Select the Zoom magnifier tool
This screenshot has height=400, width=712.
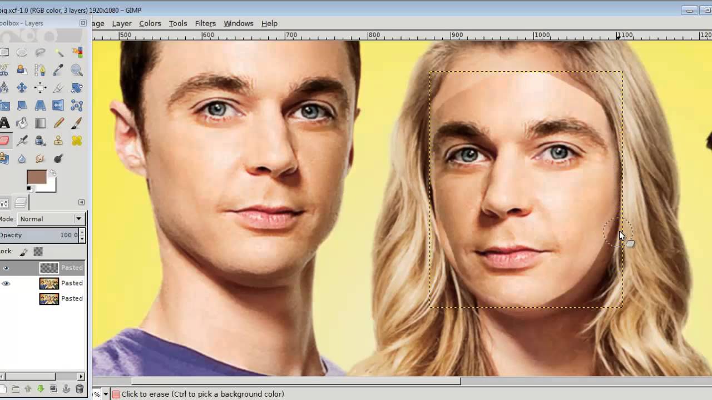[77, 70]
